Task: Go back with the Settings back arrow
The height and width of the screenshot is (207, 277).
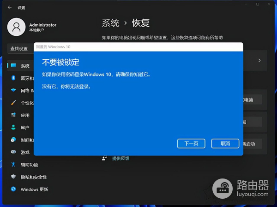Action: pos(10,7)
